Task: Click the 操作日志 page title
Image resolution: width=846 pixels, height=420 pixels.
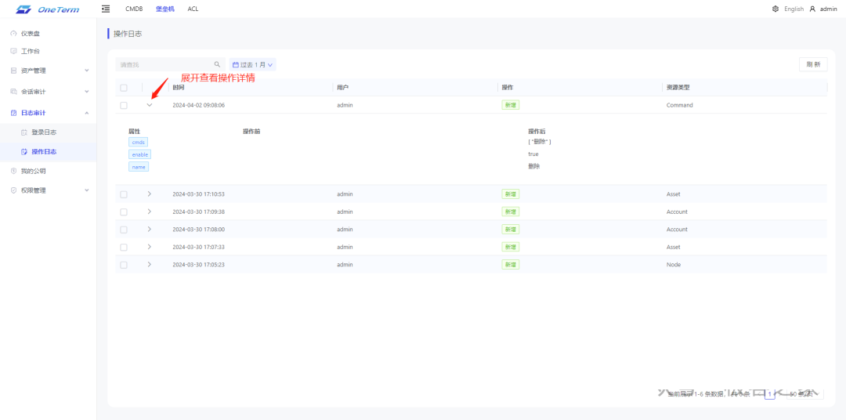Action: 128,34
